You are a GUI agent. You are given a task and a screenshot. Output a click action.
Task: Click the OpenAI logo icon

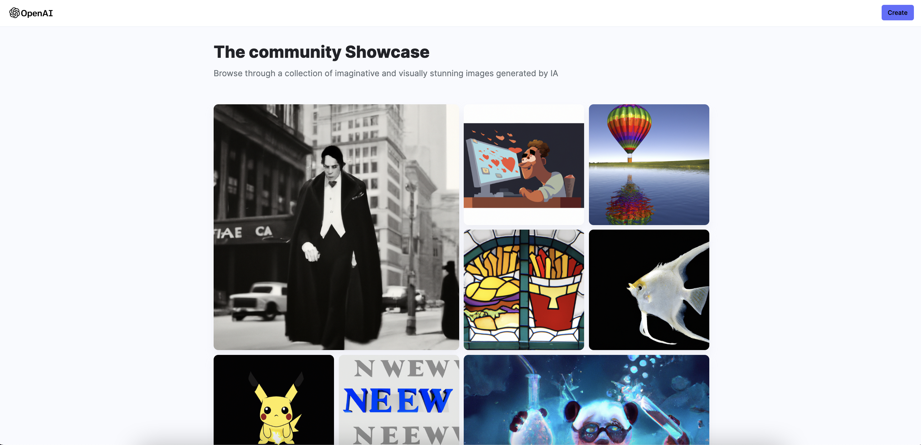(x=15, y=13)
